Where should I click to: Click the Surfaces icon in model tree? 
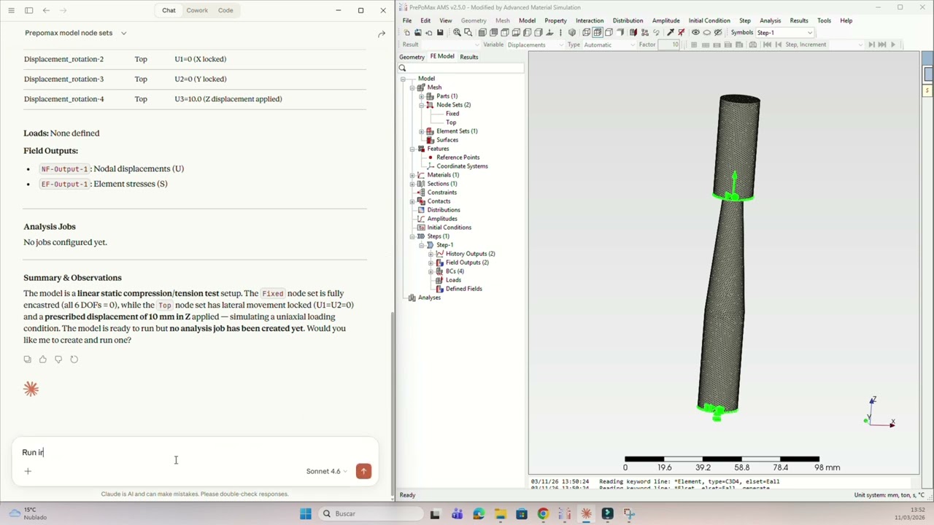pyautogui.click(x=430, y=140)
